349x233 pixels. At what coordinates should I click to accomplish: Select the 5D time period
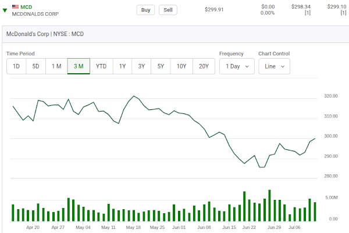coord(36,66)
